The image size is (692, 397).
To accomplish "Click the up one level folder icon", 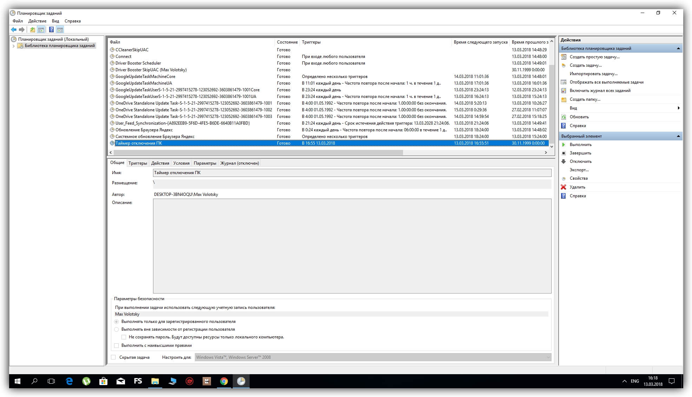I will [32, 30].
